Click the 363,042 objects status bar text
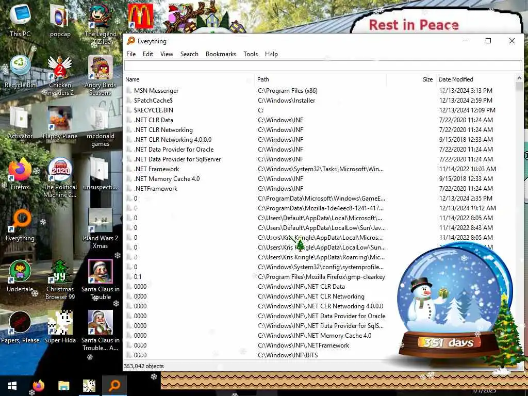 point(144,366)
